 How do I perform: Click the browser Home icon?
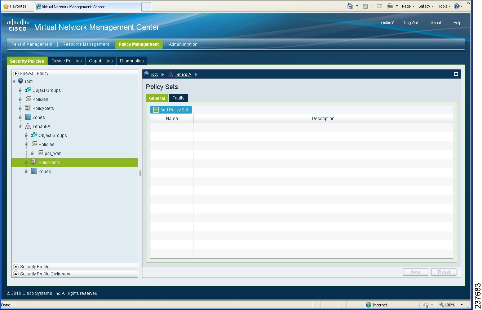point(349,6)
